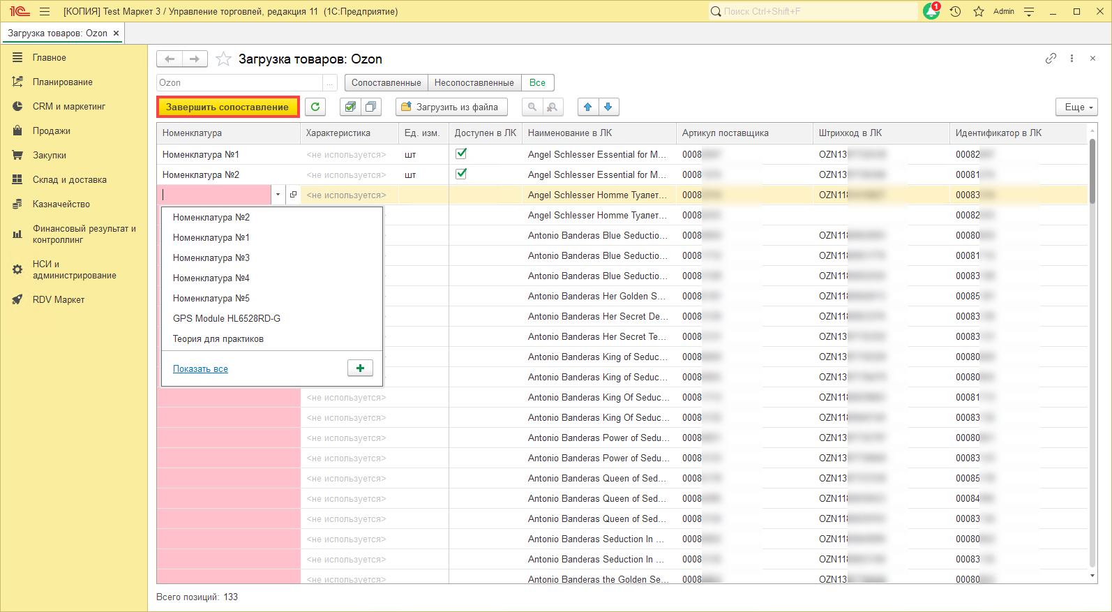Click the Номенклатура field dropdown arrow
Image resolution: width=1112 pixels, height=612 pixels.
click(x=278, y=195)
